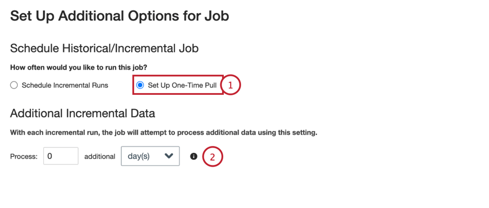Click the red circled number 2 marker
Image resolution: width=489 pixels, height=208 pixels.
click(x=213, y=157)
